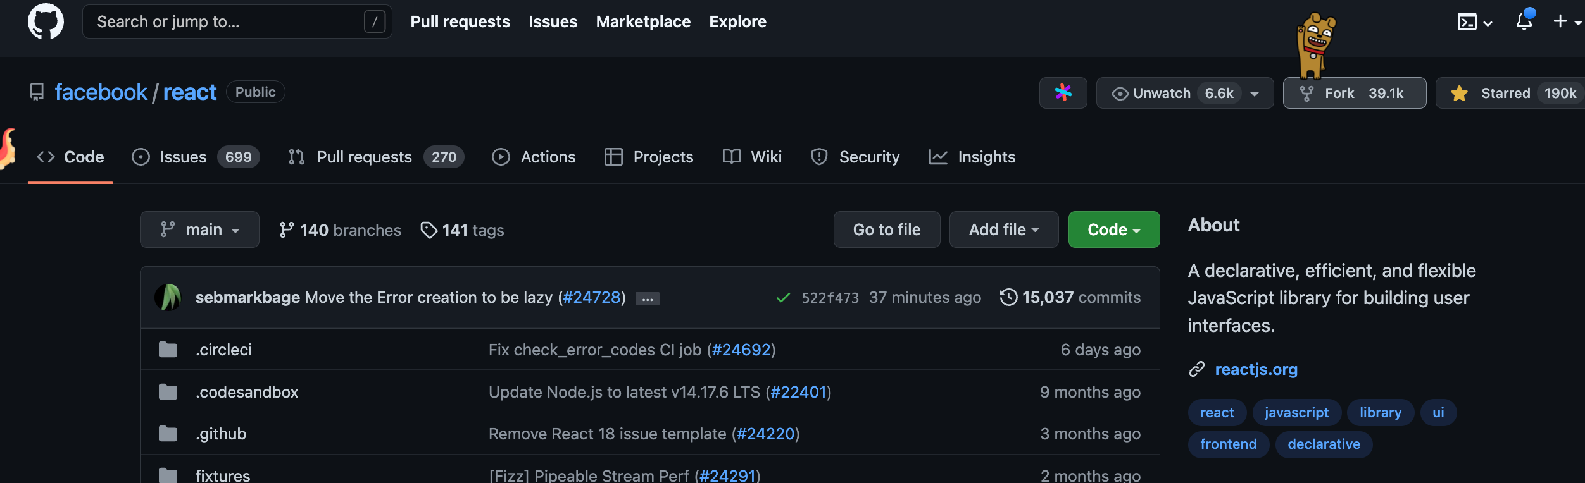Click the green check status icon
This screenshot has width=1585, height=483.
(x=782, y=298)
